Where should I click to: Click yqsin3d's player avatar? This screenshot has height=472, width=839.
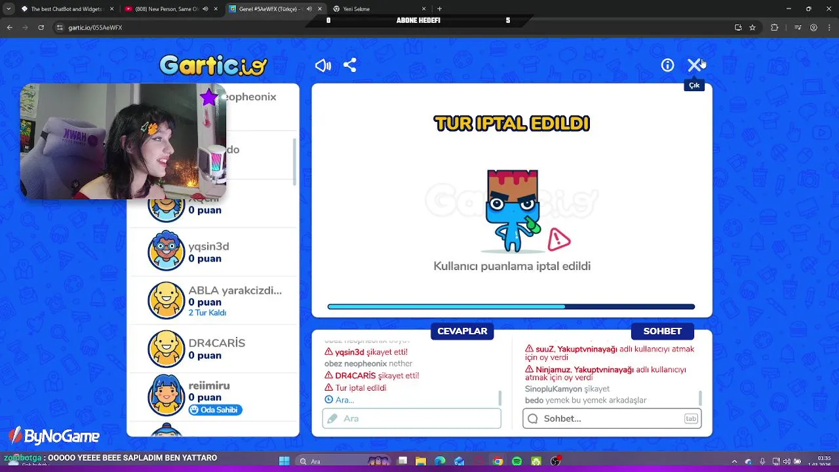click(x=166, y=251)
